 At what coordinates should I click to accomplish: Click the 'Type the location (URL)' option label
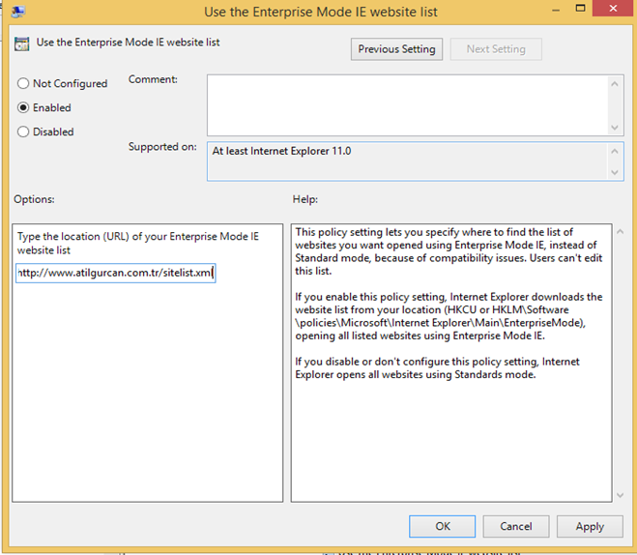[137, 243]
